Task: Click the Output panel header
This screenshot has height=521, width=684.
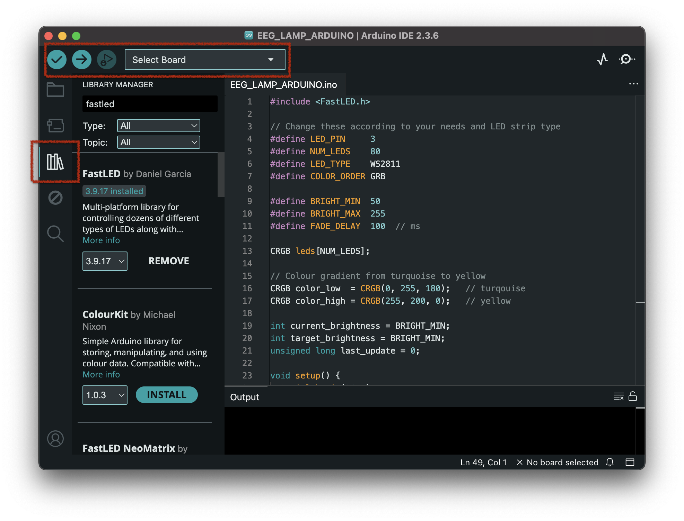Action: (x=245, y=397)
